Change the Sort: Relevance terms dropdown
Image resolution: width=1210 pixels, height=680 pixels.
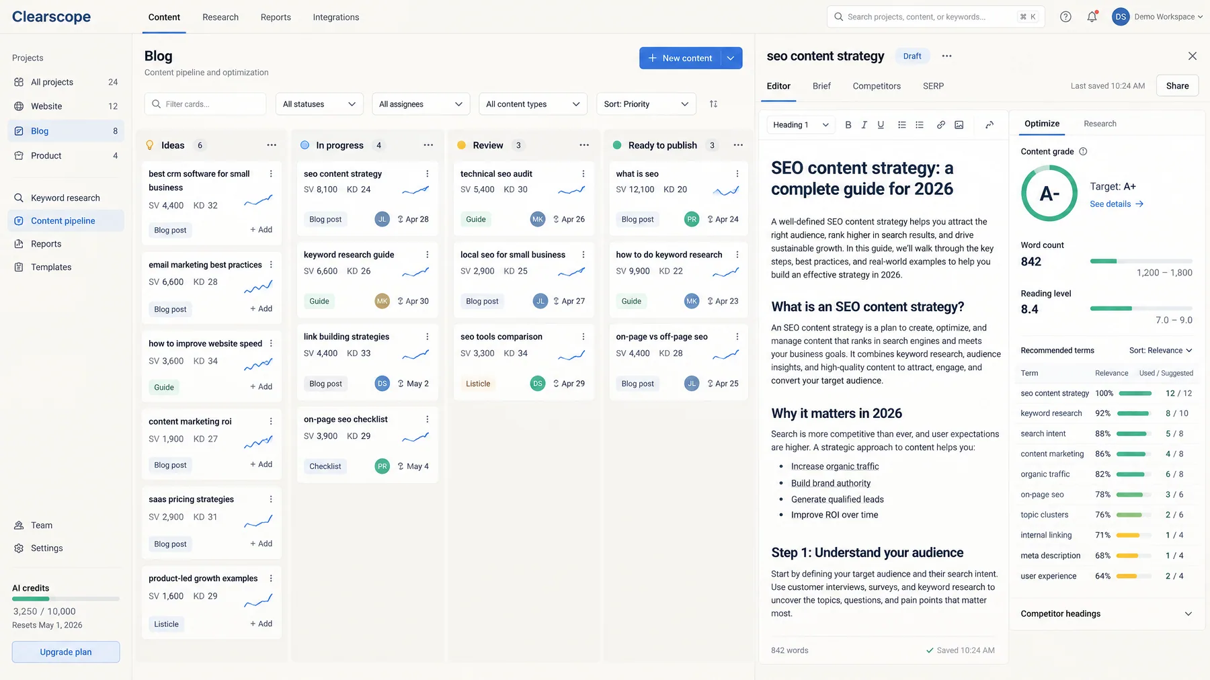[x=1160, y=351]
